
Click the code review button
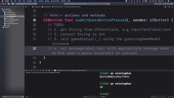coord(160,4)
